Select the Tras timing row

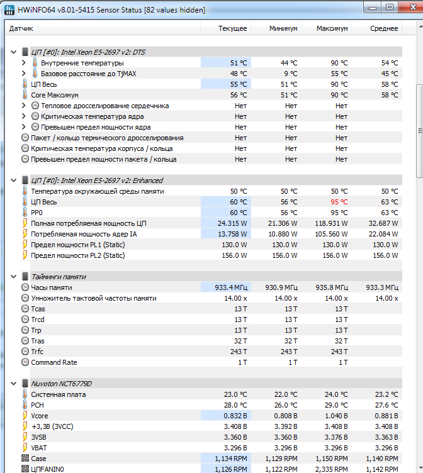pyautogui.click(x=211, y=341)
